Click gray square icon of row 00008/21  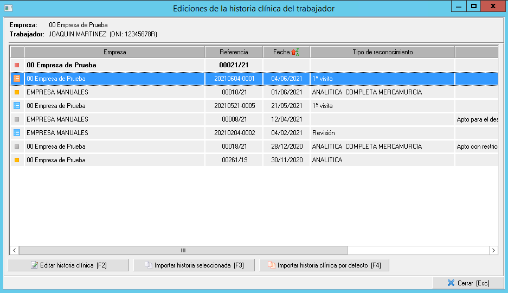pos(17,119)
